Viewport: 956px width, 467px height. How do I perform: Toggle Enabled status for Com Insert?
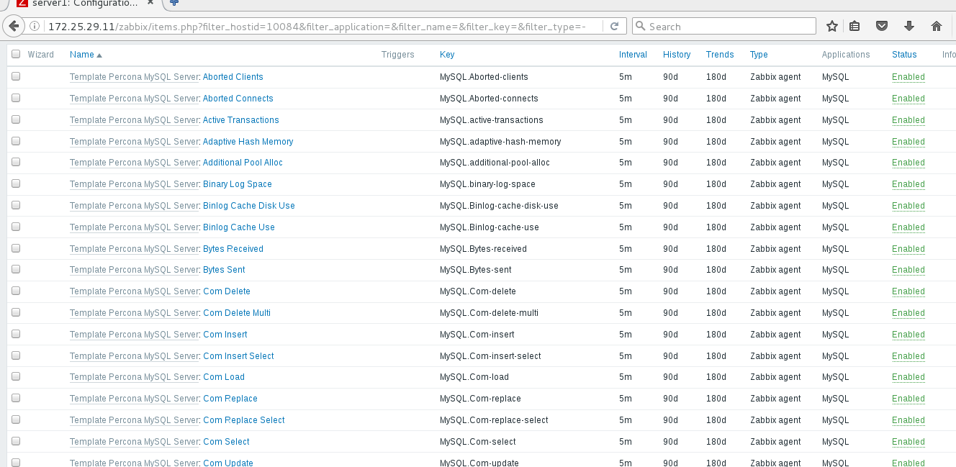pyautogui.click(x=908, y=335)
